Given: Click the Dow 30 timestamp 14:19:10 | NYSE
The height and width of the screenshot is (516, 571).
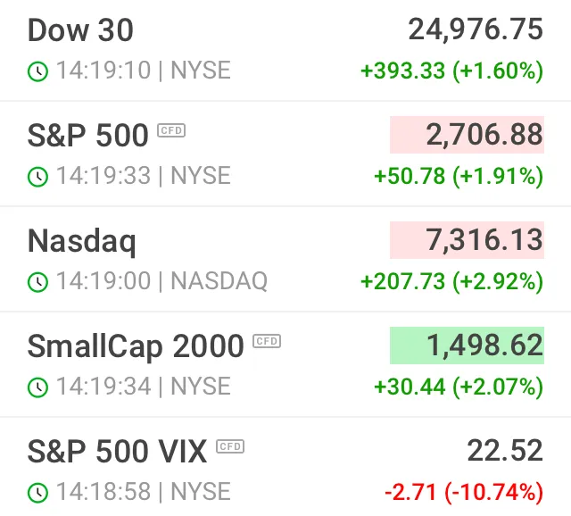Looking at the screenshot, I should (x=144, y=71).
